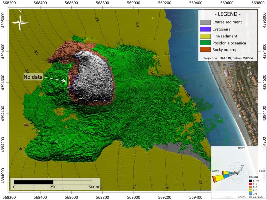Select the yellow "1 - 2" wave height swatch
Screen dimensions: 267x200
(x=250, y=190)
